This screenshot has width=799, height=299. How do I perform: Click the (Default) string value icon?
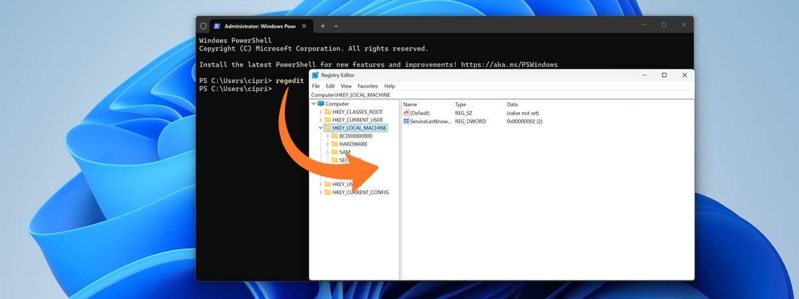pyautogui.click(x=406, y=113)
